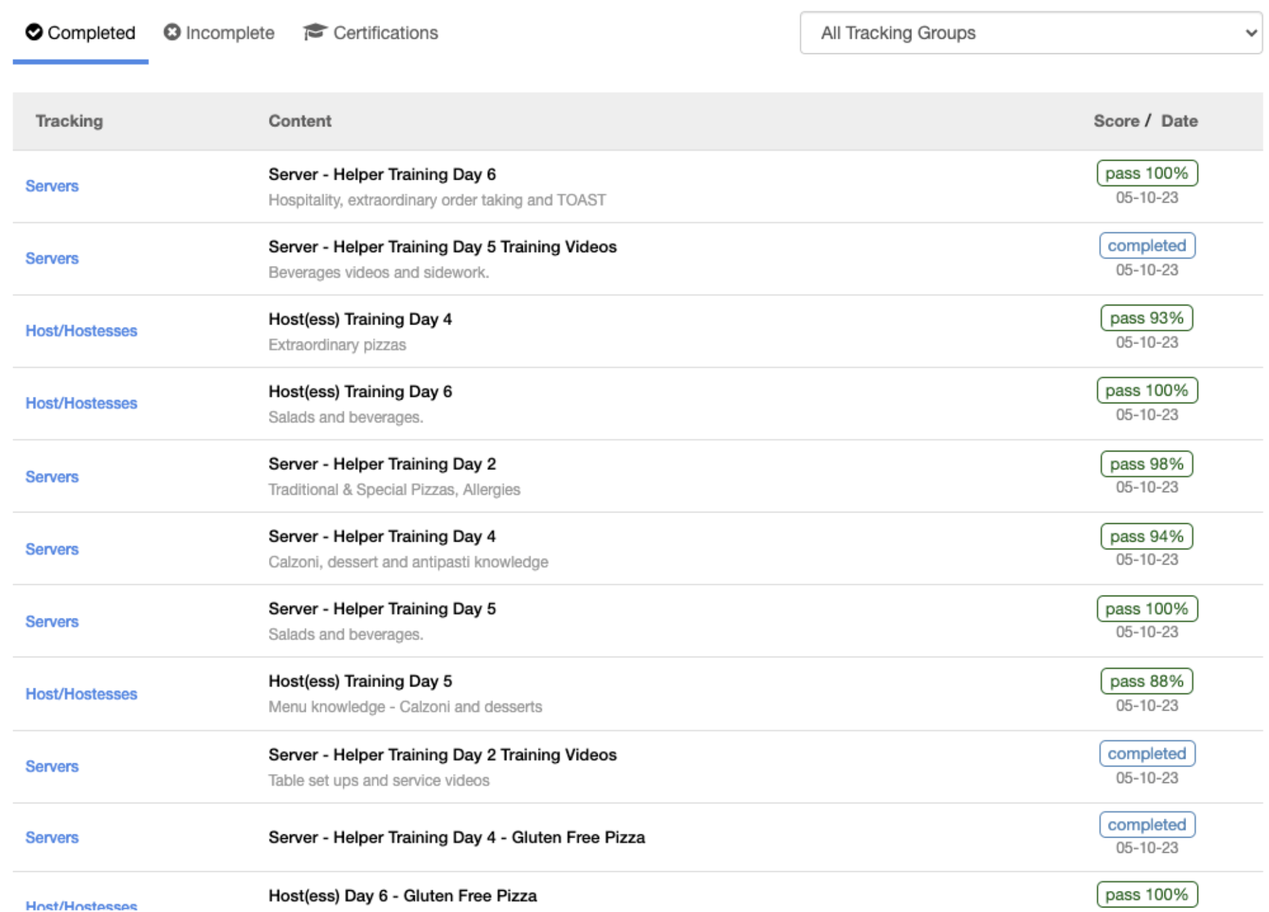Click date 05-10-23 under pass 88%
1269x912 pixels.
(x=1147, y=705)
